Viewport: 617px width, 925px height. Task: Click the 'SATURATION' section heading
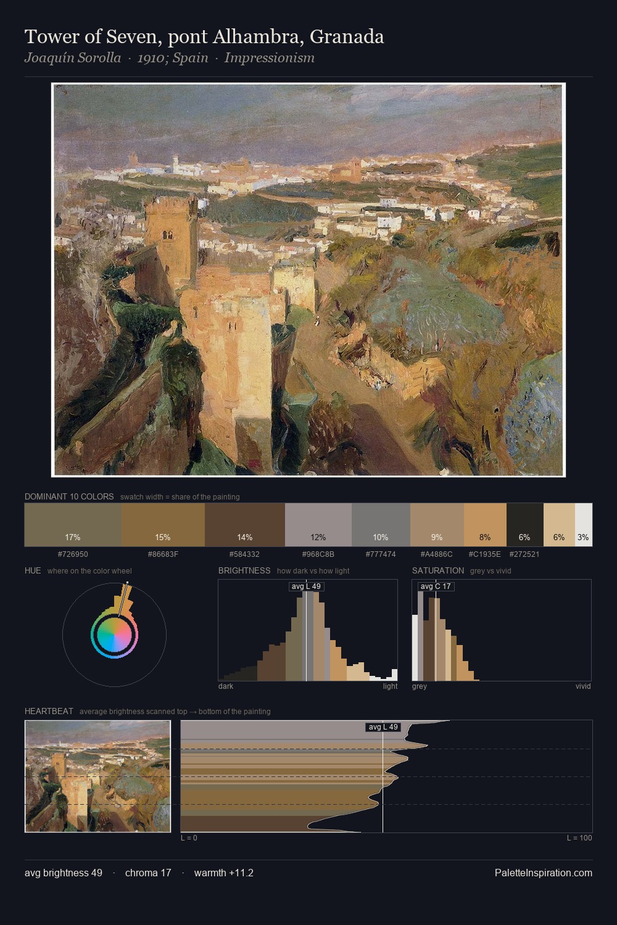click(x=438, y=570)
